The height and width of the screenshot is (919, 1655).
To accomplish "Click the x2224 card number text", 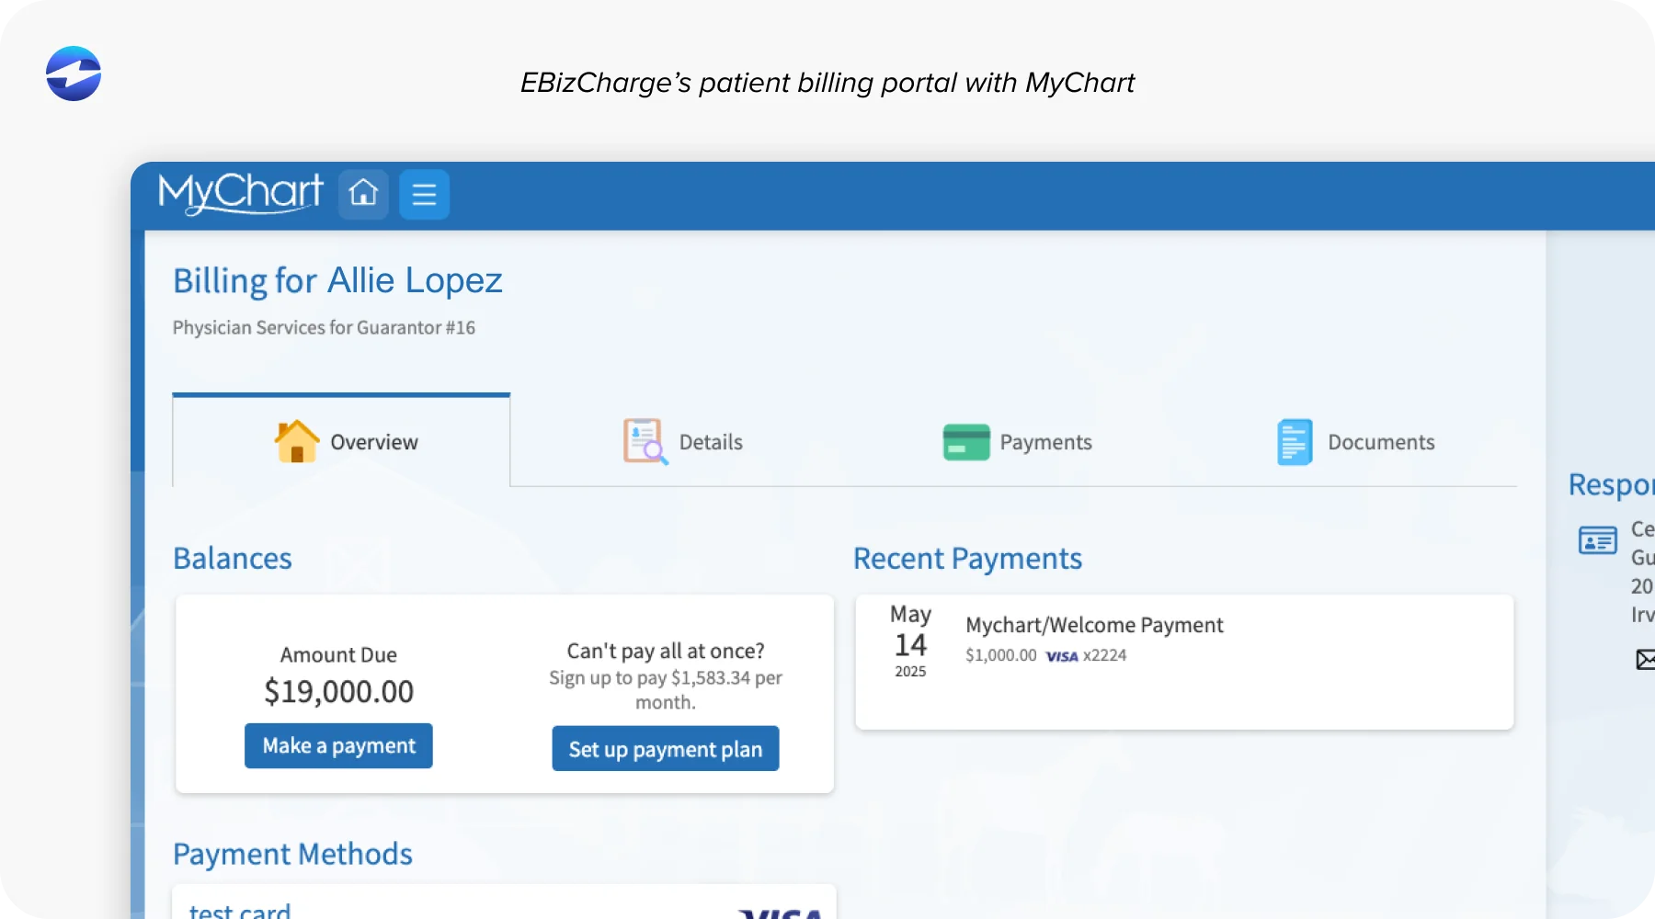I will [x=1104, y=655].
